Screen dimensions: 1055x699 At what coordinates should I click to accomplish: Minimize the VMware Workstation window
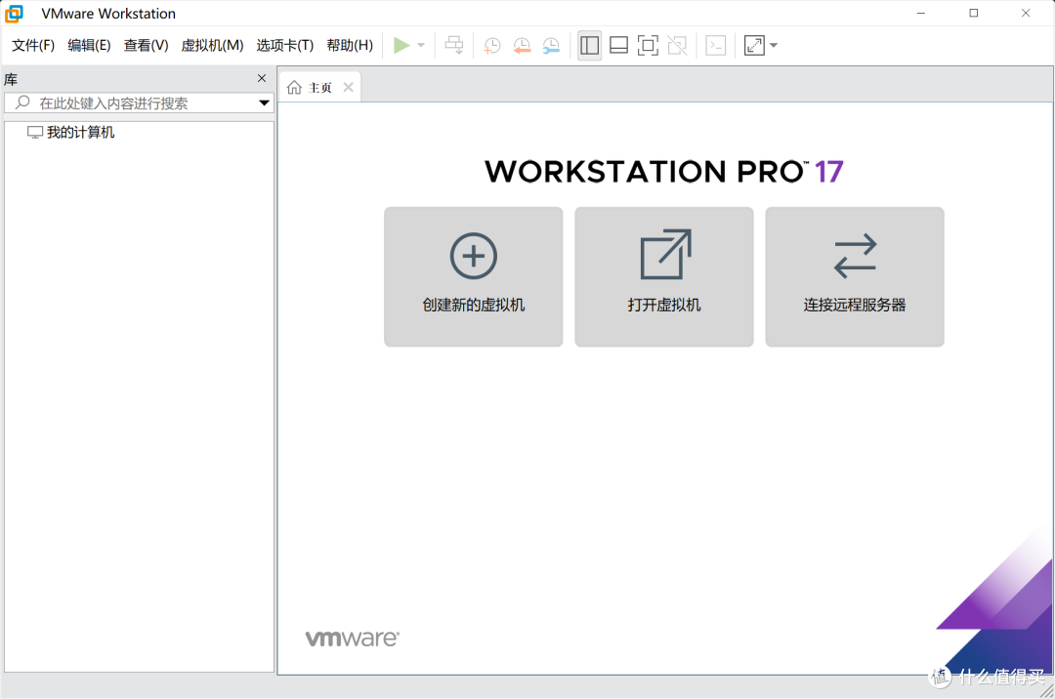[921, 14]
